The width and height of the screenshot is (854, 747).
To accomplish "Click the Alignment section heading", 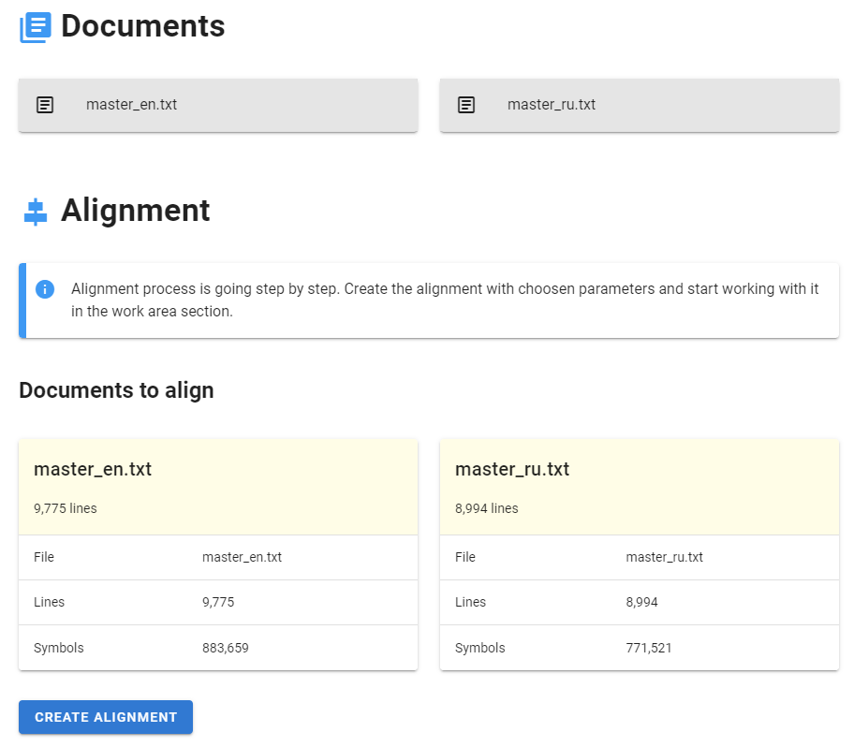I will pyautogui.click(x=136, y=211).
